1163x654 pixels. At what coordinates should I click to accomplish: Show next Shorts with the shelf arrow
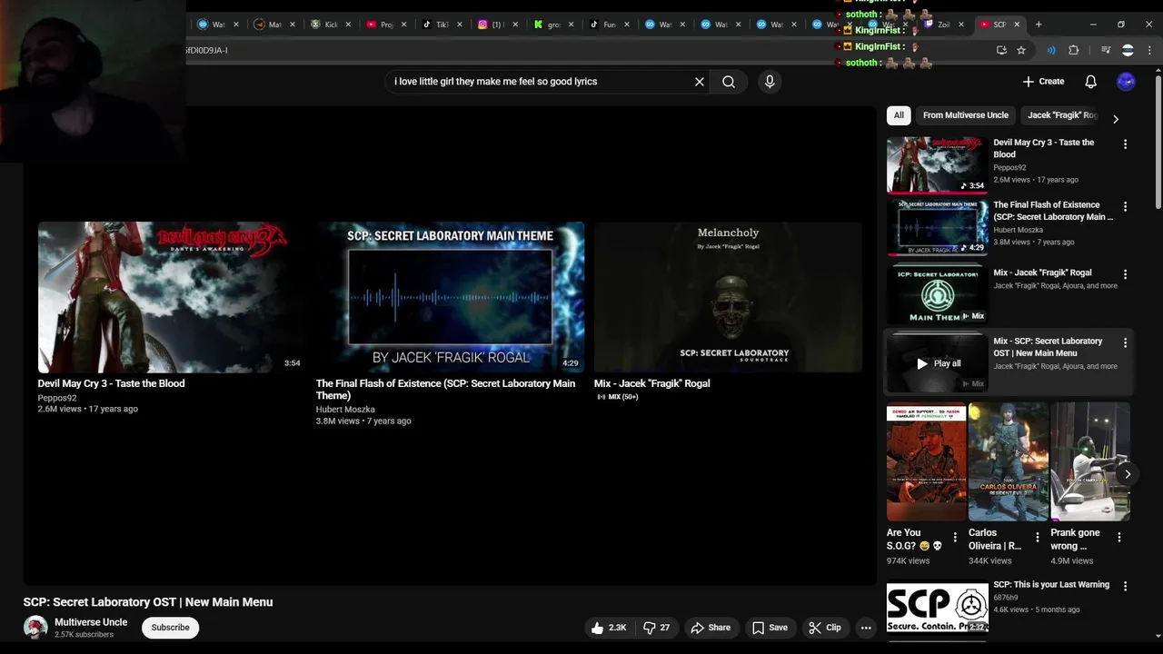pos(1128,474)
